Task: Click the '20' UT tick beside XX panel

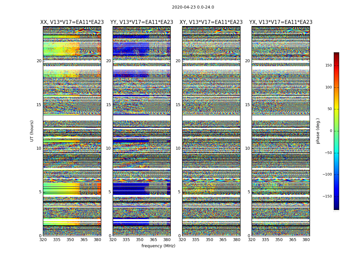Action: click(x=39, y=61)
